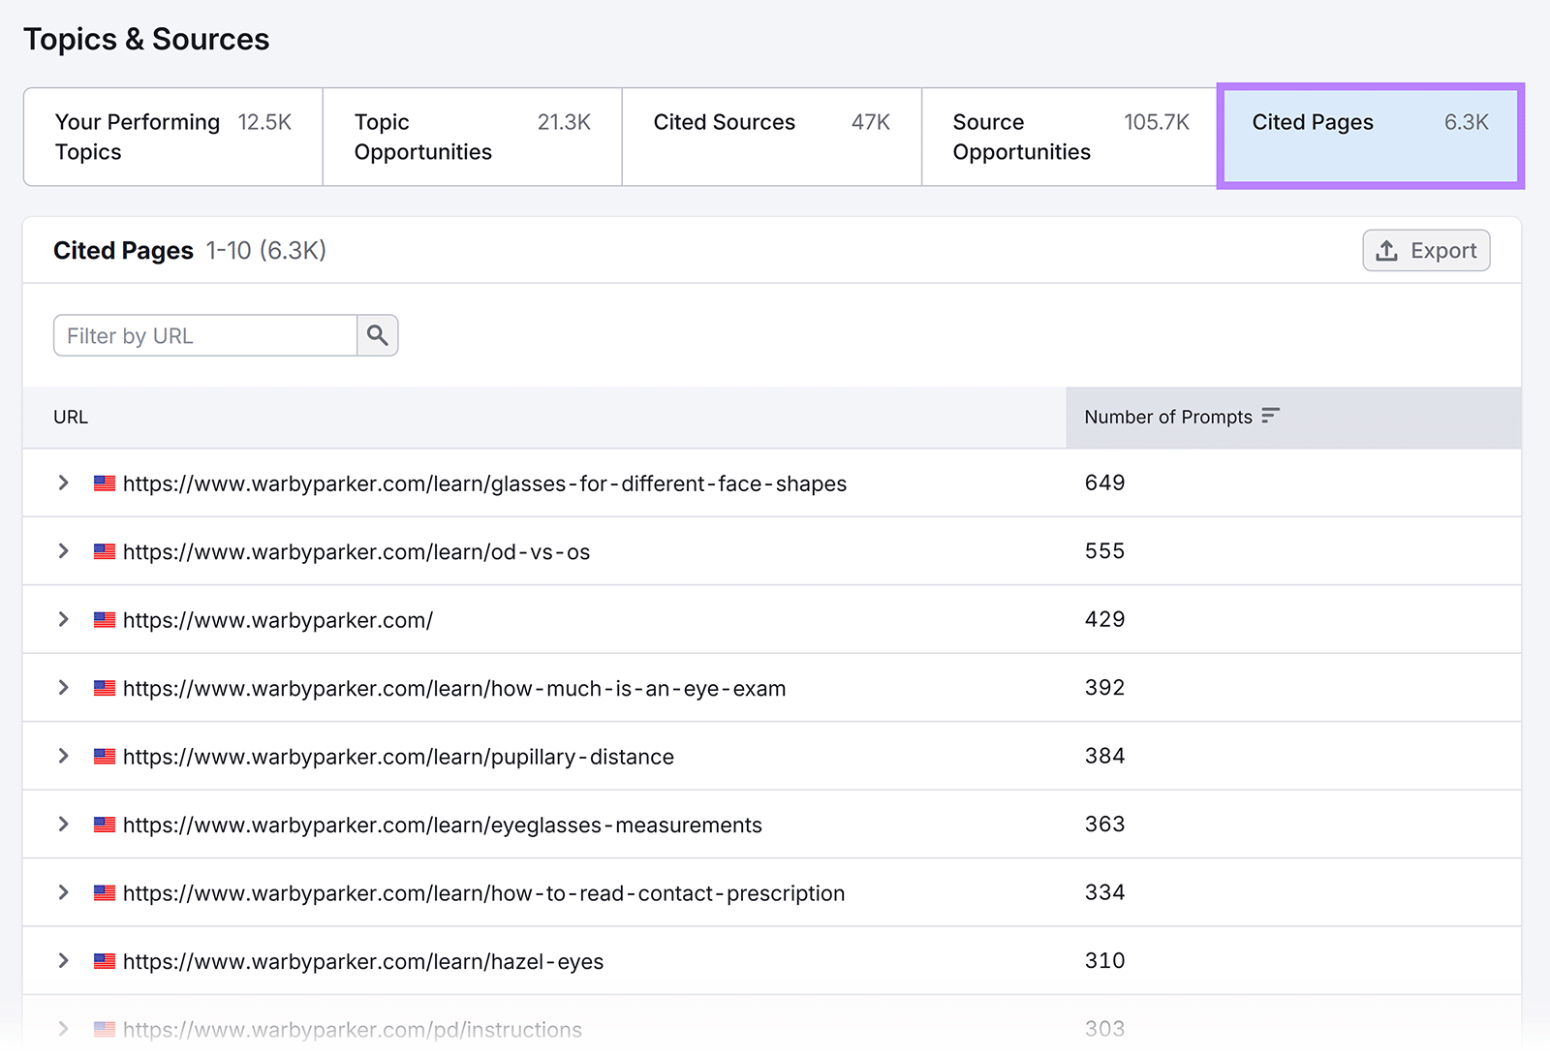The image size is (1550, 1059).
Task: Expand the hazel-eyes row
Action: tap(64, 960)
